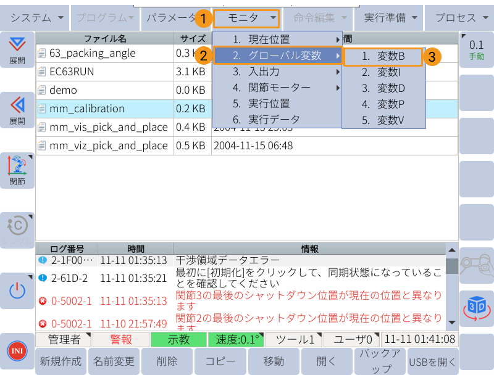
Task: Click the 新規作成 button
Action: point(61,361)
